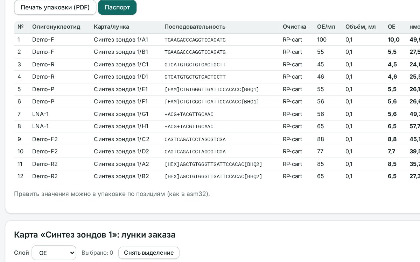The width and height of the screenshot is (420, 262).
Task: Click bold ОЕ value 10,0
Action: pyautogui.click(x=393, y=39)
